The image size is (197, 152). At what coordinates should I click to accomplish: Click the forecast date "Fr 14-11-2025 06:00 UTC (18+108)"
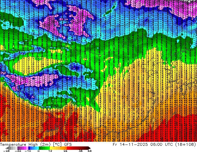pyautogui.click(x=154, y=145)
